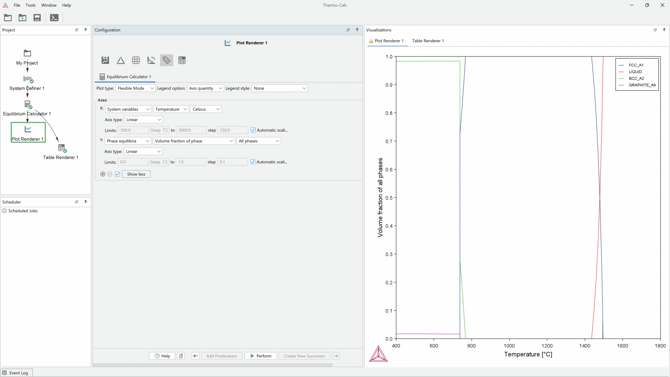
Task: Click the minus icon to remove axis
Action: [x=110, y=174]
